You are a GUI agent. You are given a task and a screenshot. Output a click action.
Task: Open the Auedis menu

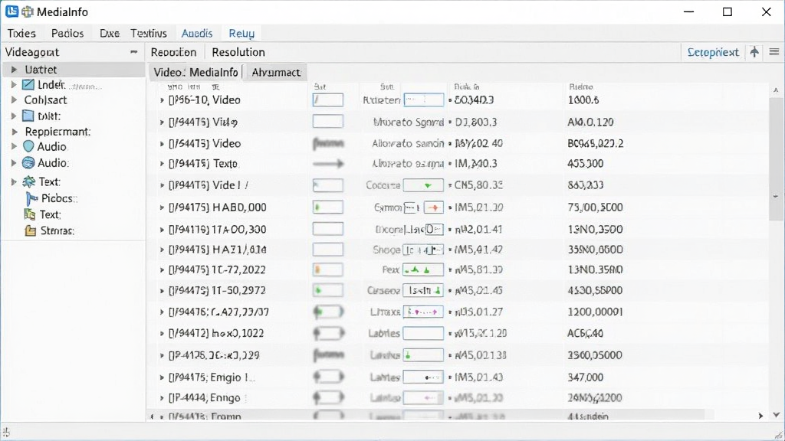pos(197,34)
